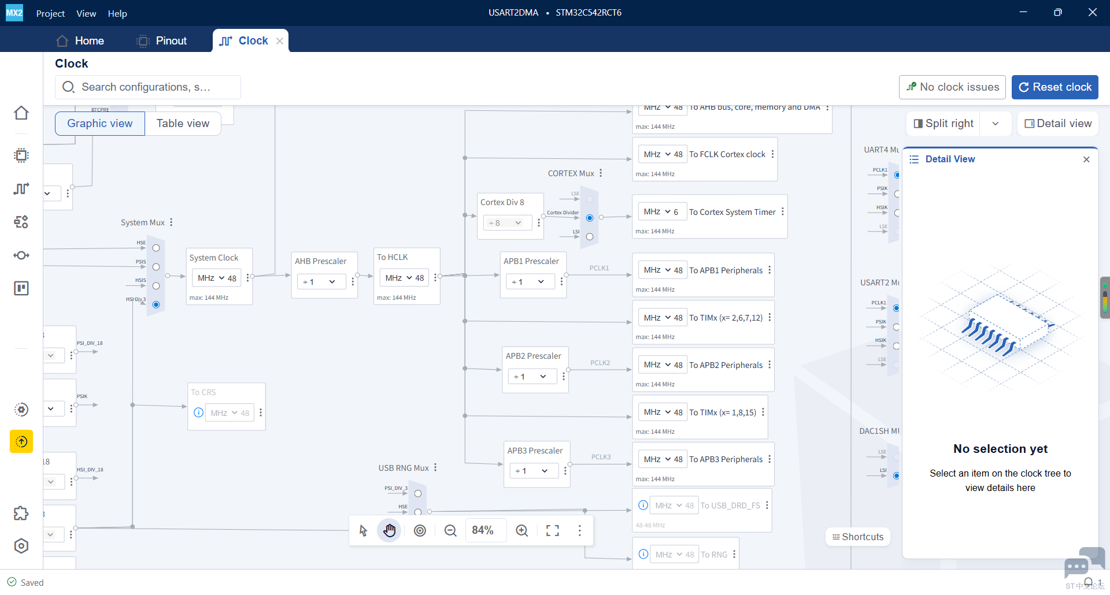This screenshot has width=1110, height=595.
Task: Select PSI_DIV_3 input on USB RNG Mux
Action: coord(418,494)
